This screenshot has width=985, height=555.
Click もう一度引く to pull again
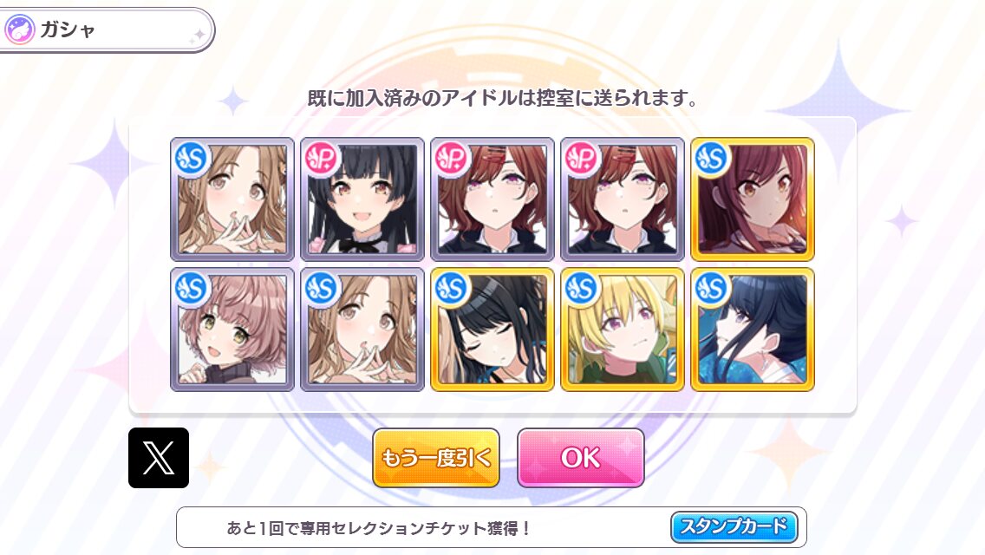pyautogui.click(x=436, y=458)
